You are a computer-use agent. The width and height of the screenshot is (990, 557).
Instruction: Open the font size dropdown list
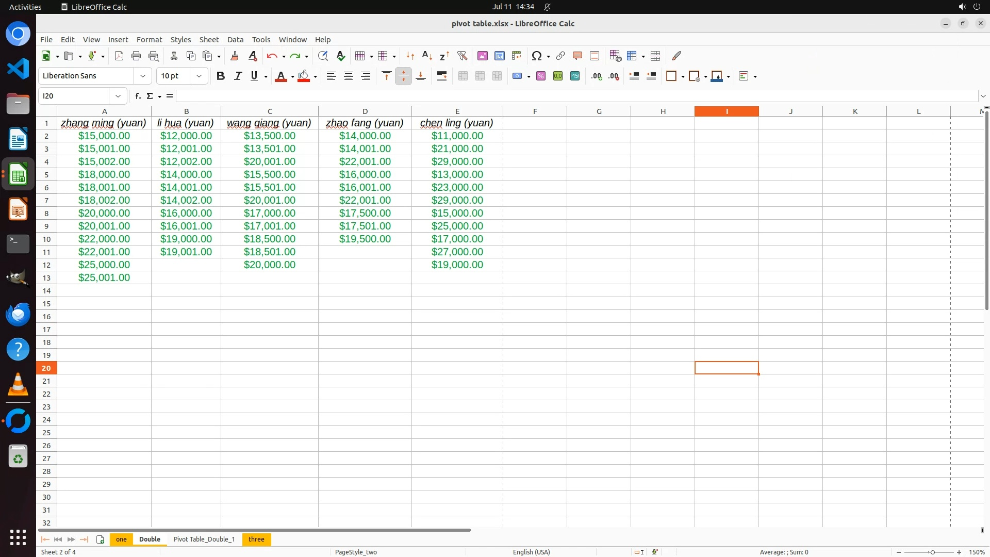coord(199,76)
